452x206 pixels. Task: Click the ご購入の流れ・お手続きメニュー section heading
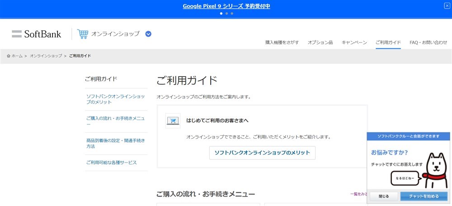(206, 194)
